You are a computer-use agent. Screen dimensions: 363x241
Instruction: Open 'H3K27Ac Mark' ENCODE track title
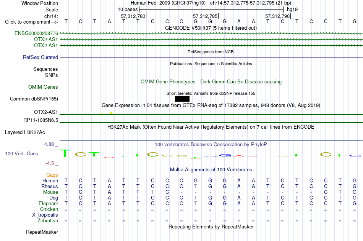point(211,127)
